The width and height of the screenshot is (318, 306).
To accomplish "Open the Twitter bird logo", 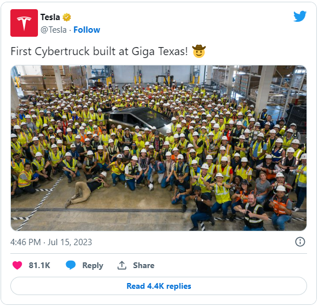I will click(x=300, y=16).
